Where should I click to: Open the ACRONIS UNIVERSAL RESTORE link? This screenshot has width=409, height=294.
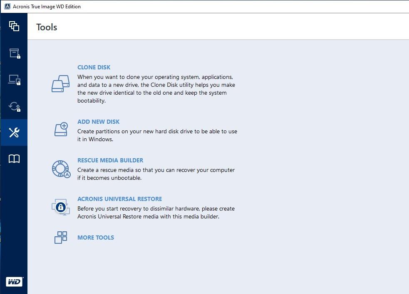(x=120, y=198)
